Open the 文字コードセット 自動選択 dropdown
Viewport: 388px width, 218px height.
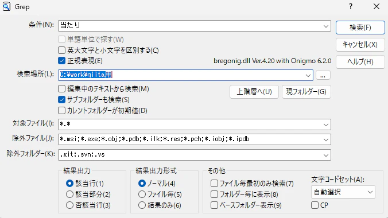click(x=343, y=192)
